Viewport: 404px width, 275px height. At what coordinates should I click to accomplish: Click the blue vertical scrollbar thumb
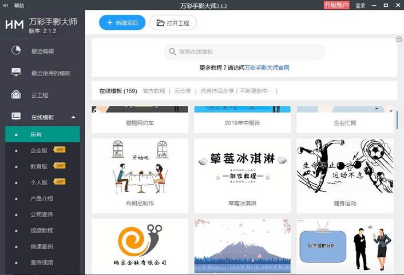pyautogui.click(x=397, y=120)
